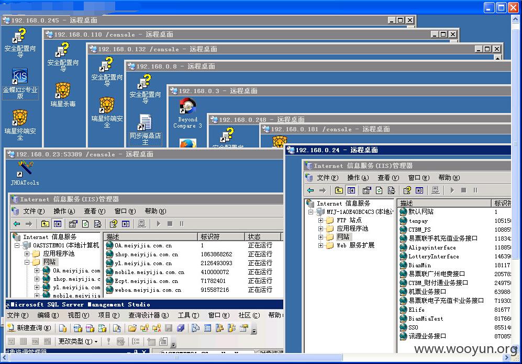Click properties icon in 192.168.0.23 IIS toolbar
522x364 pixels.
click(73, 224)
